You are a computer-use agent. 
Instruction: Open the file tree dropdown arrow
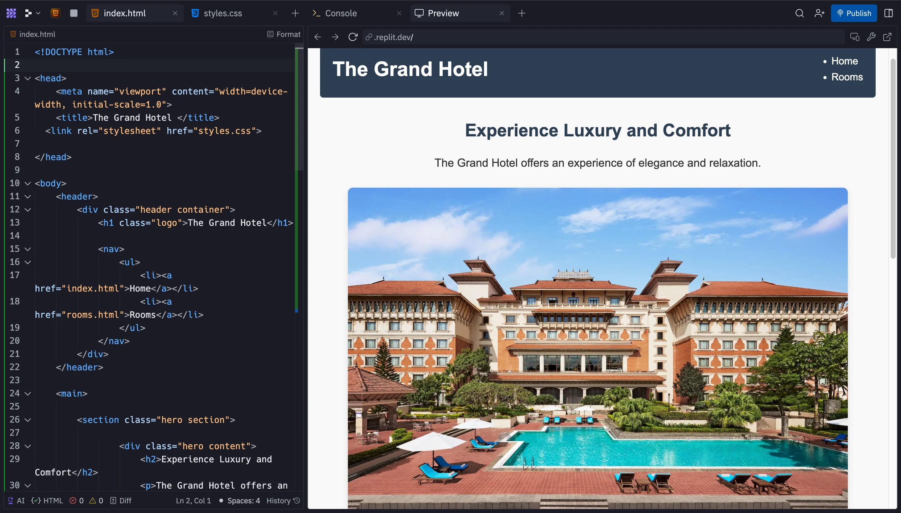[38, 13]
